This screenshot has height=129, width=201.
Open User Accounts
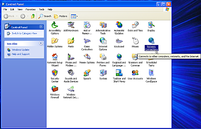(x=135, y=75)
